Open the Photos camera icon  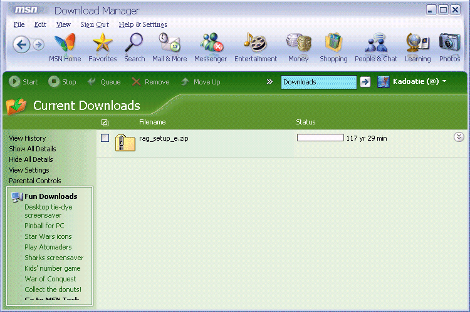pos(449,43)
